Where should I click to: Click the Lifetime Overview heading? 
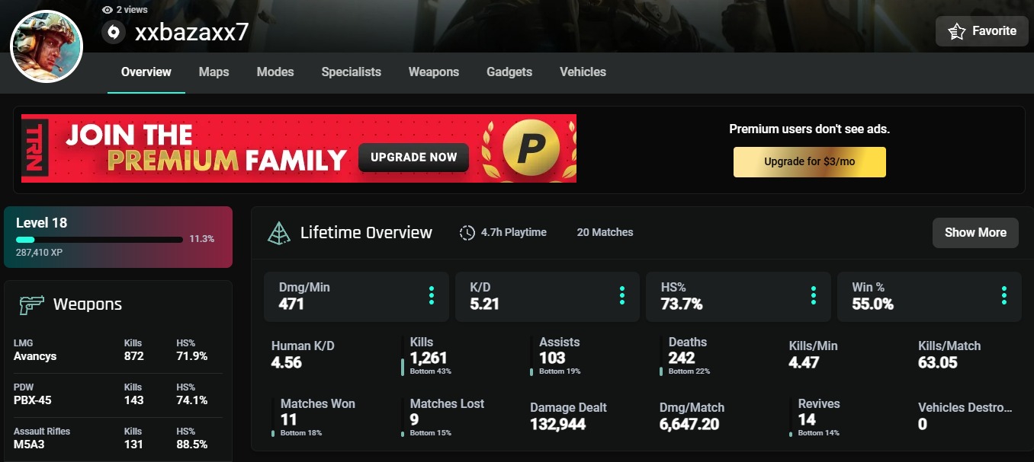366,233
